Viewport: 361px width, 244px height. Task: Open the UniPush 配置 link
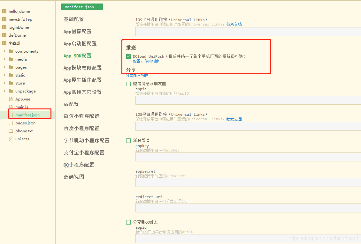point(136,61)
